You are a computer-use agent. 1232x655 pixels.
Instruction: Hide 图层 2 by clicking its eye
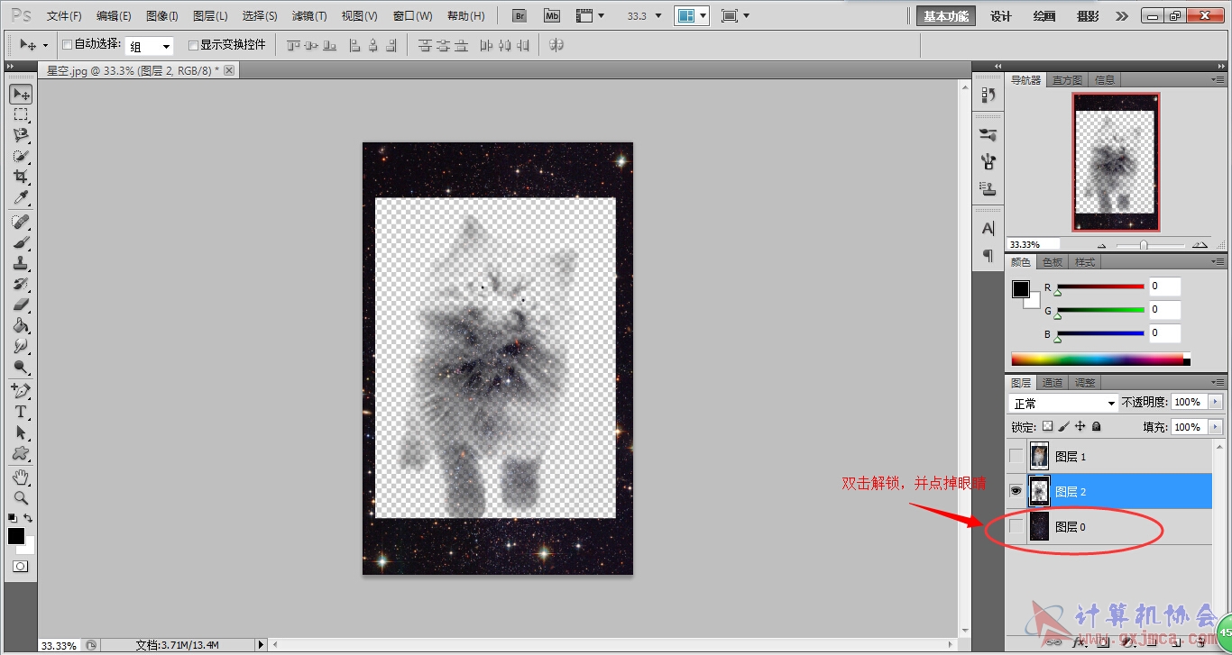1016,491
